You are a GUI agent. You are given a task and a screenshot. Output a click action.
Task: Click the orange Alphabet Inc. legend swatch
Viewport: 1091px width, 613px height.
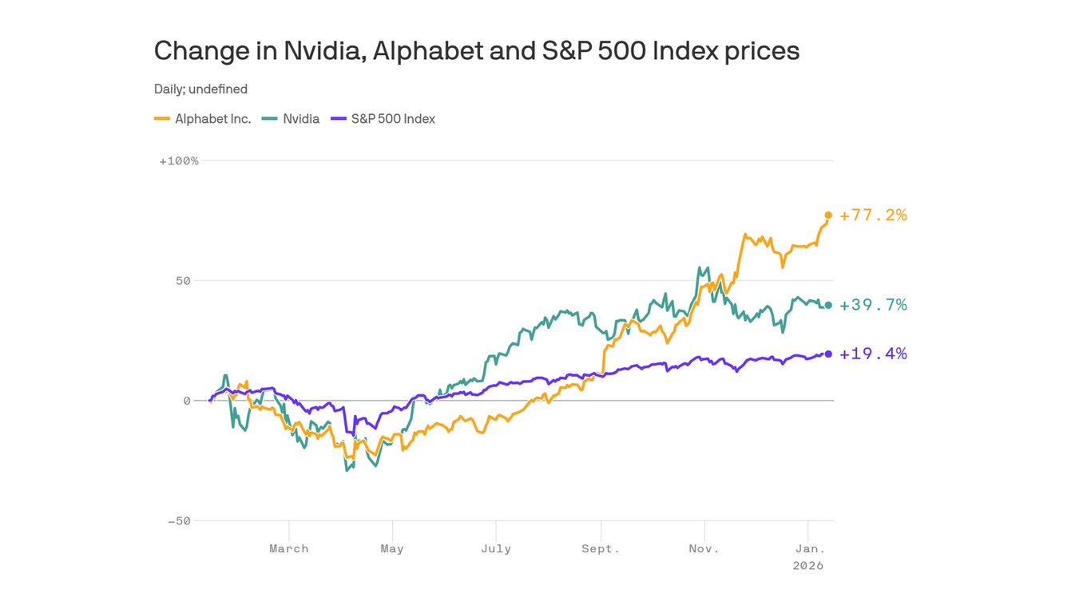pyautogui.click(x=162, y=119)
